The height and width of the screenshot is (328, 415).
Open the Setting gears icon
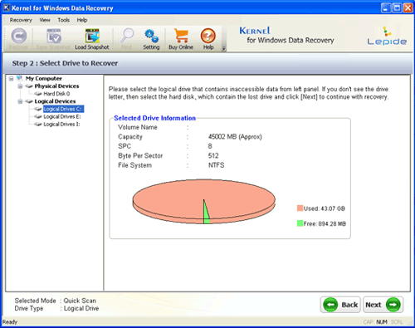click(x=151, y=36)
